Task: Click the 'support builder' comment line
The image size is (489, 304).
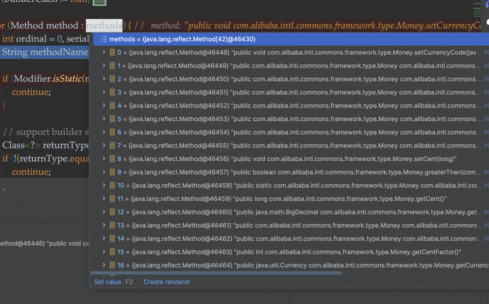Action: (46, 132)
